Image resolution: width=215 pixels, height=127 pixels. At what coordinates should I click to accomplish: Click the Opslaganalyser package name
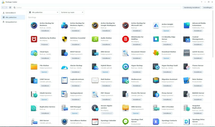77,93
